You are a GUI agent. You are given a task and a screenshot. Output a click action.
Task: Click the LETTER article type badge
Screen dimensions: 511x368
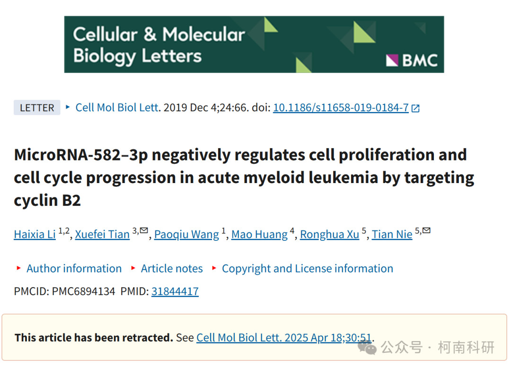pyautogui.click(x=37, y=107)
